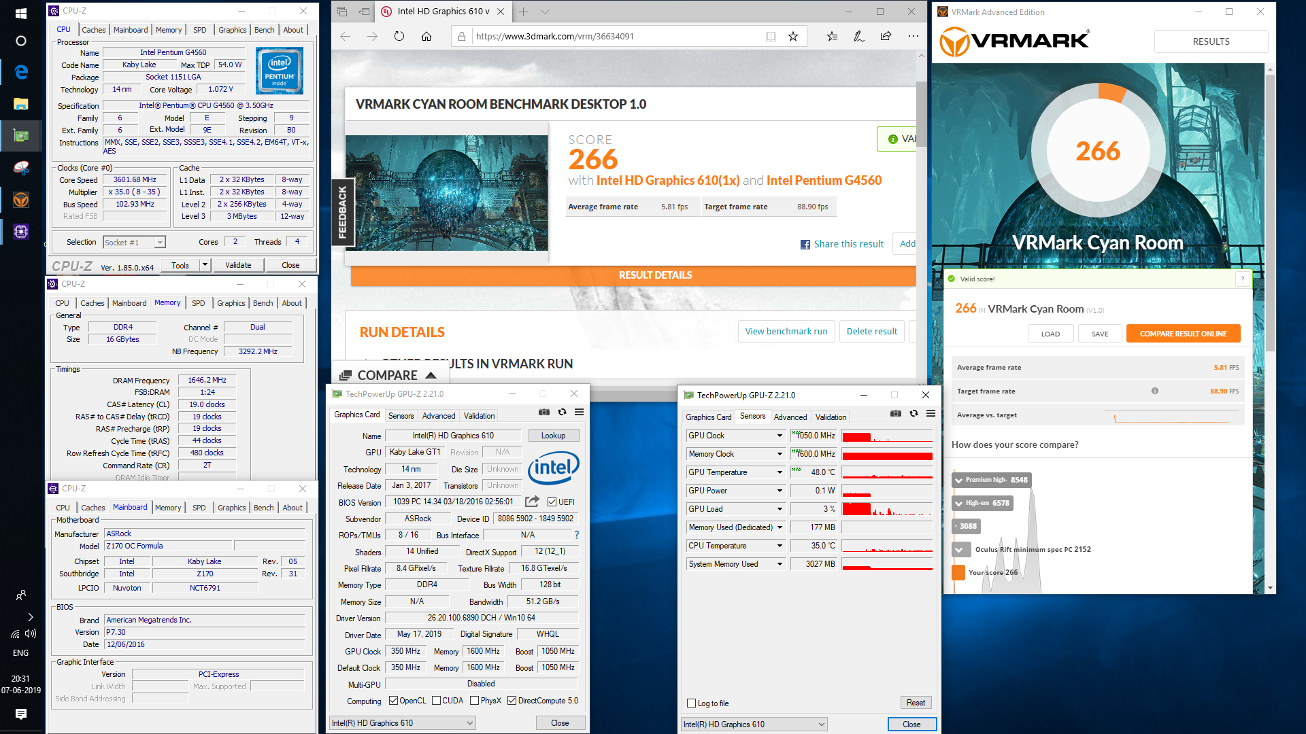Go to browser Home page
1306x734 pixels.
click(426, 37)
